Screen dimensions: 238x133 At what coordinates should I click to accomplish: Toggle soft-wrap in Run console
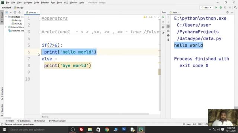pyautogui.click(x=168, y=26)
